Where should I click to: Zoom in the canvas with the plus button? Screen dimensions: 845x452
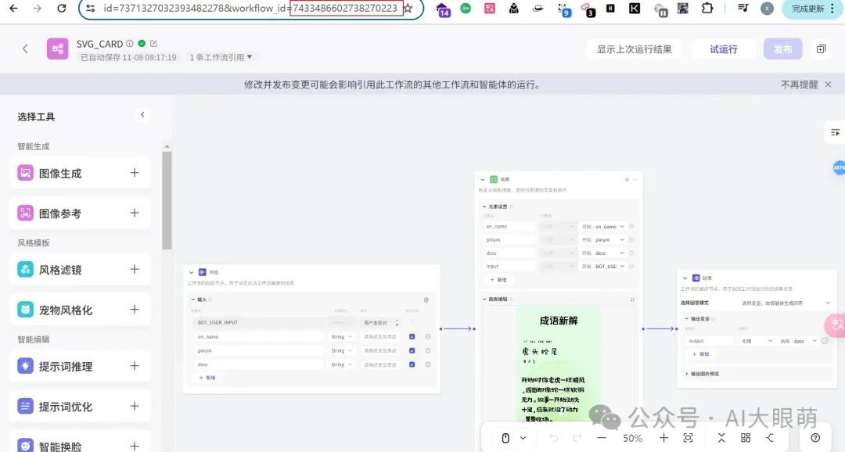[x=663, y=438]
